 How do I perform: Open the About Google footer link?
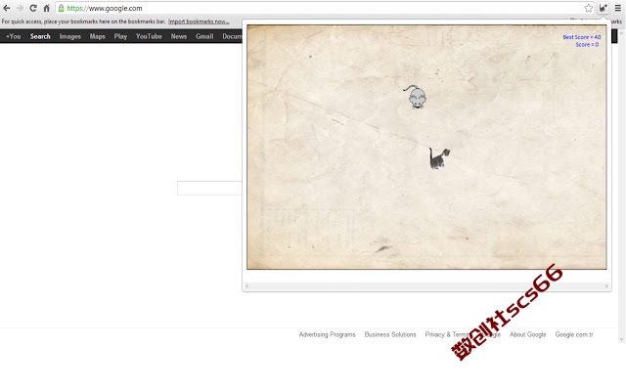tap(527, 334)
